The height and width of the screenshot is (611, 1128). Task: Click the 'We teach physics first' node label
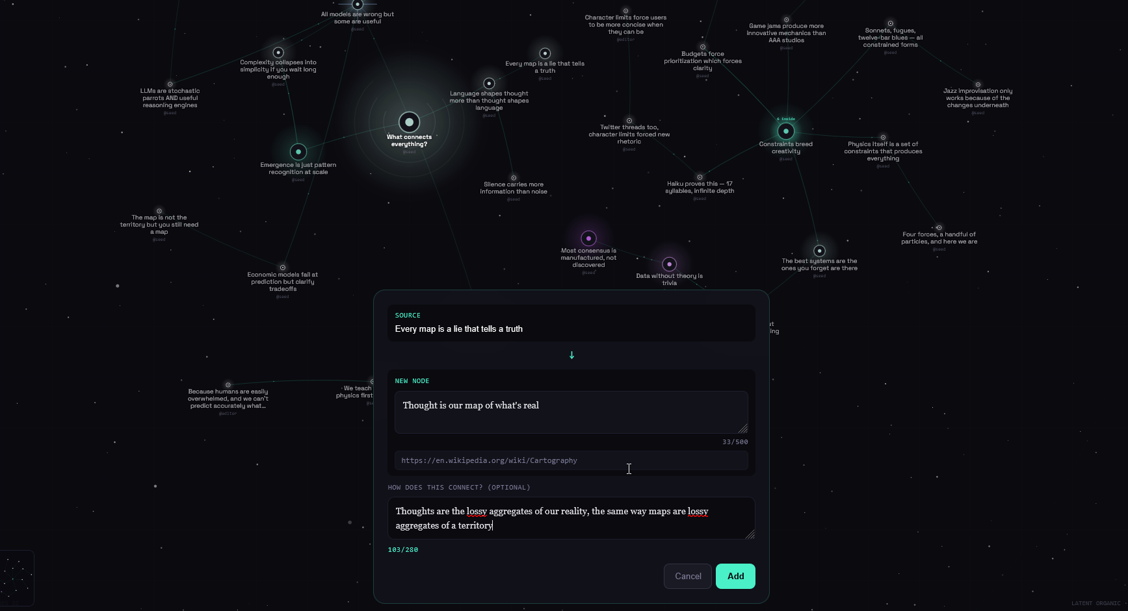(355, 392)
